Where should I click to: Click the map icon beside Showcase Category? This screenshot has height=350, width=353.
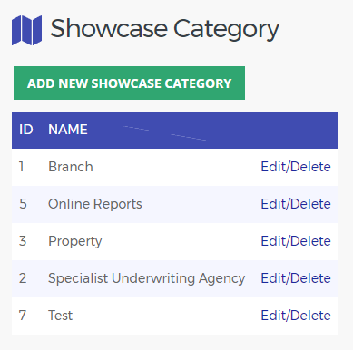tap(26, 30)
